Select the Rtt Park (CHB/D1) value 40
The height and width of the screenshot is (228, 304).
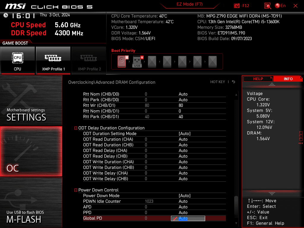coord(181,116)
